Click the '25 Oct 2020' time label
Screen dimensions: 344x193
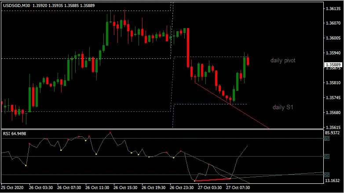12,188
